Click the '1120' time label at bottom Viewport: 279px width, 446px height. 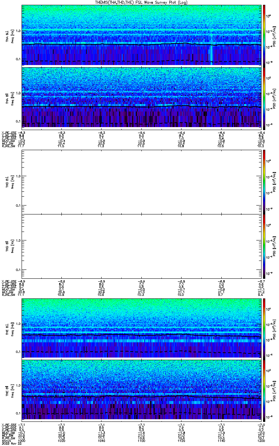(181, 441)
